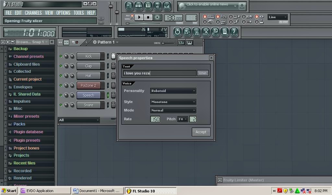Open the Piano Roll view icon
The width and height of the screenshot is (332, 195).
tap(148, 6)
